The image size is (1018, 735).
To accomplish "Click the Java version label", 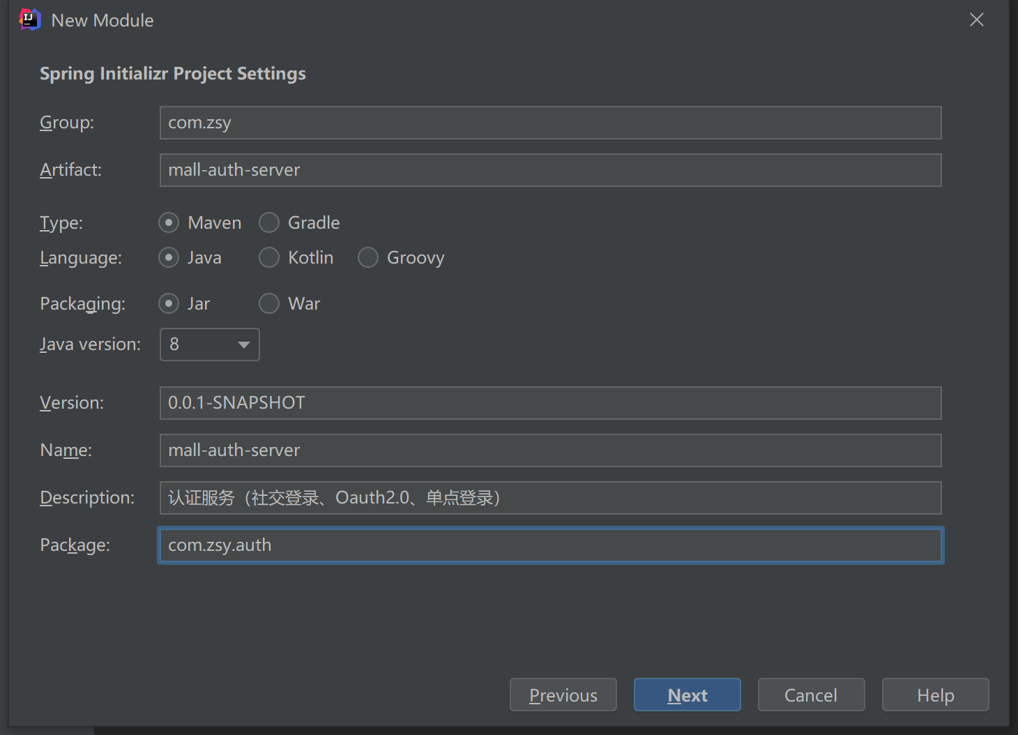I will point(90,344).
